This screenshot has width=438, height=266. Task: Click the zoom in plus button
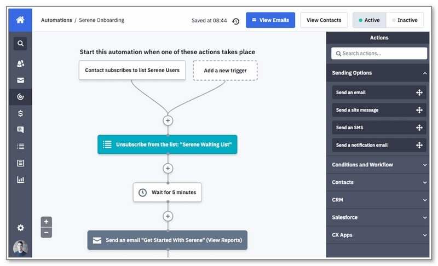pos(47,222)
